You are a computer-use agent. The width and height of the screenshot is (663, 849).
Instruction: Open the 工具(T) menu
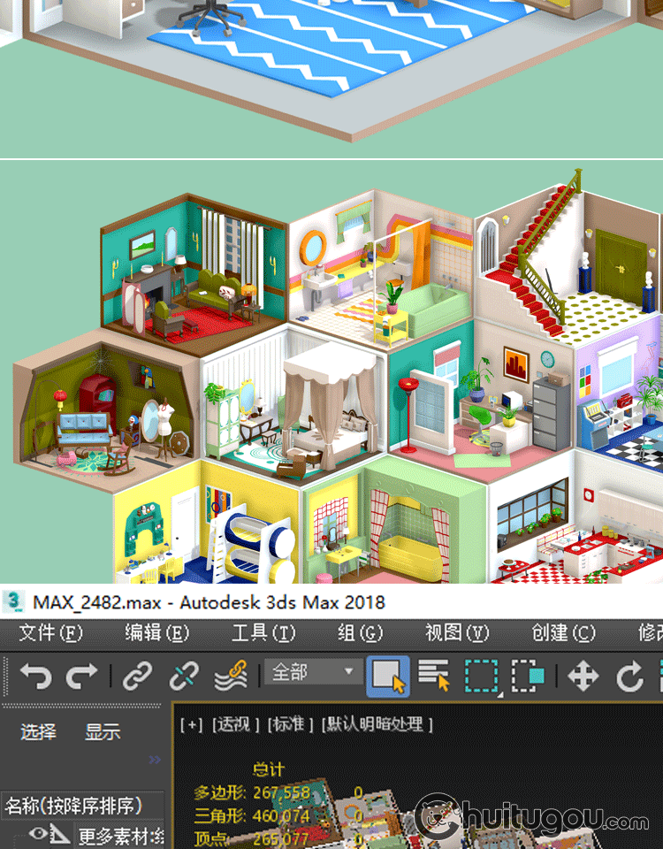point(263,632)
